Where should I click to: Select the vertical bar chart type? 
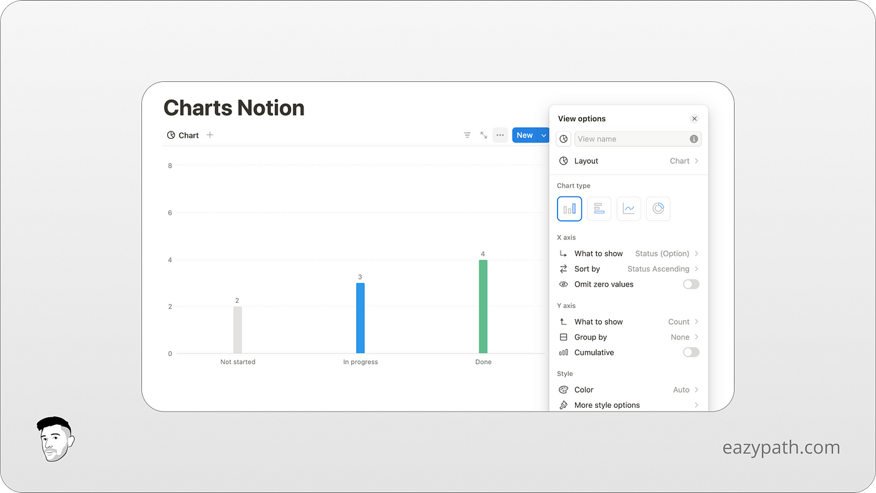coord(569,208)
